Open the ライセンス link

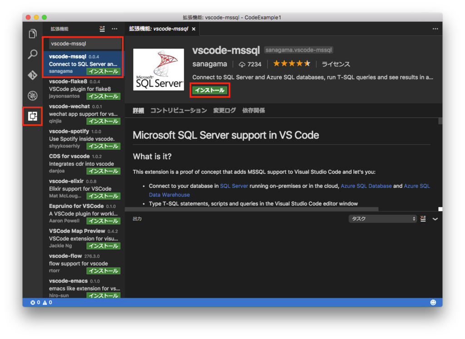click(x=336, y=64)
